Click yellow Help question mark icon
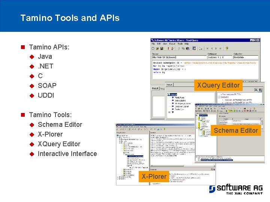This screenshot has width=270, height=202. (227, 49)
